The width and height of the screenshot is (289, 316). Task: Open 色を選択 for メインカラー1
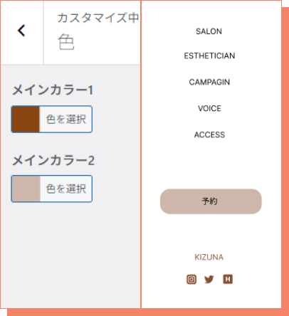click(65, 119)
